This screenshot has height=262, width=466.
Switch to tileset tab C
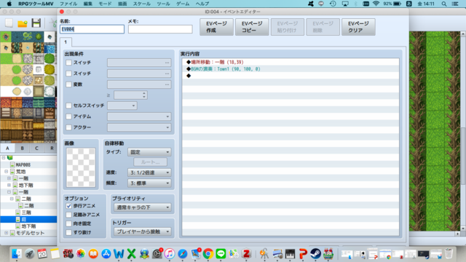pyautogui.click(x=36, y=148)
